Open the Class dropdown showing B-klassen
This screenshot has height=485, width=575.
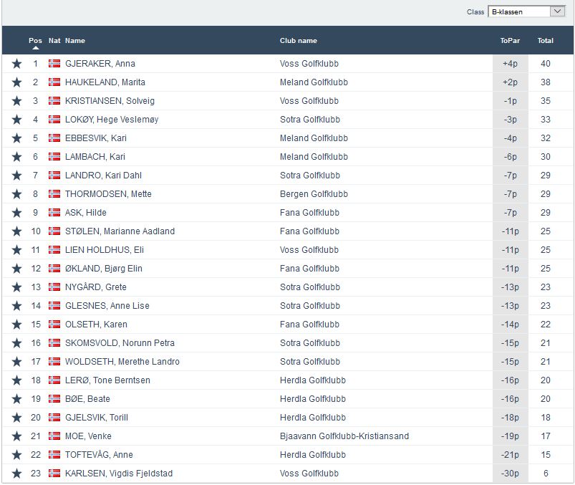[x=519, y=11]
